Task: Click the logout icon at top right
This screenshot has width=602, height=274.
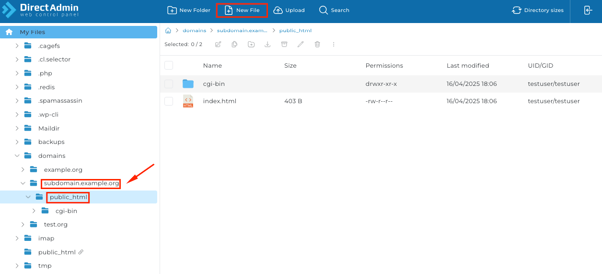Action: 588,10
